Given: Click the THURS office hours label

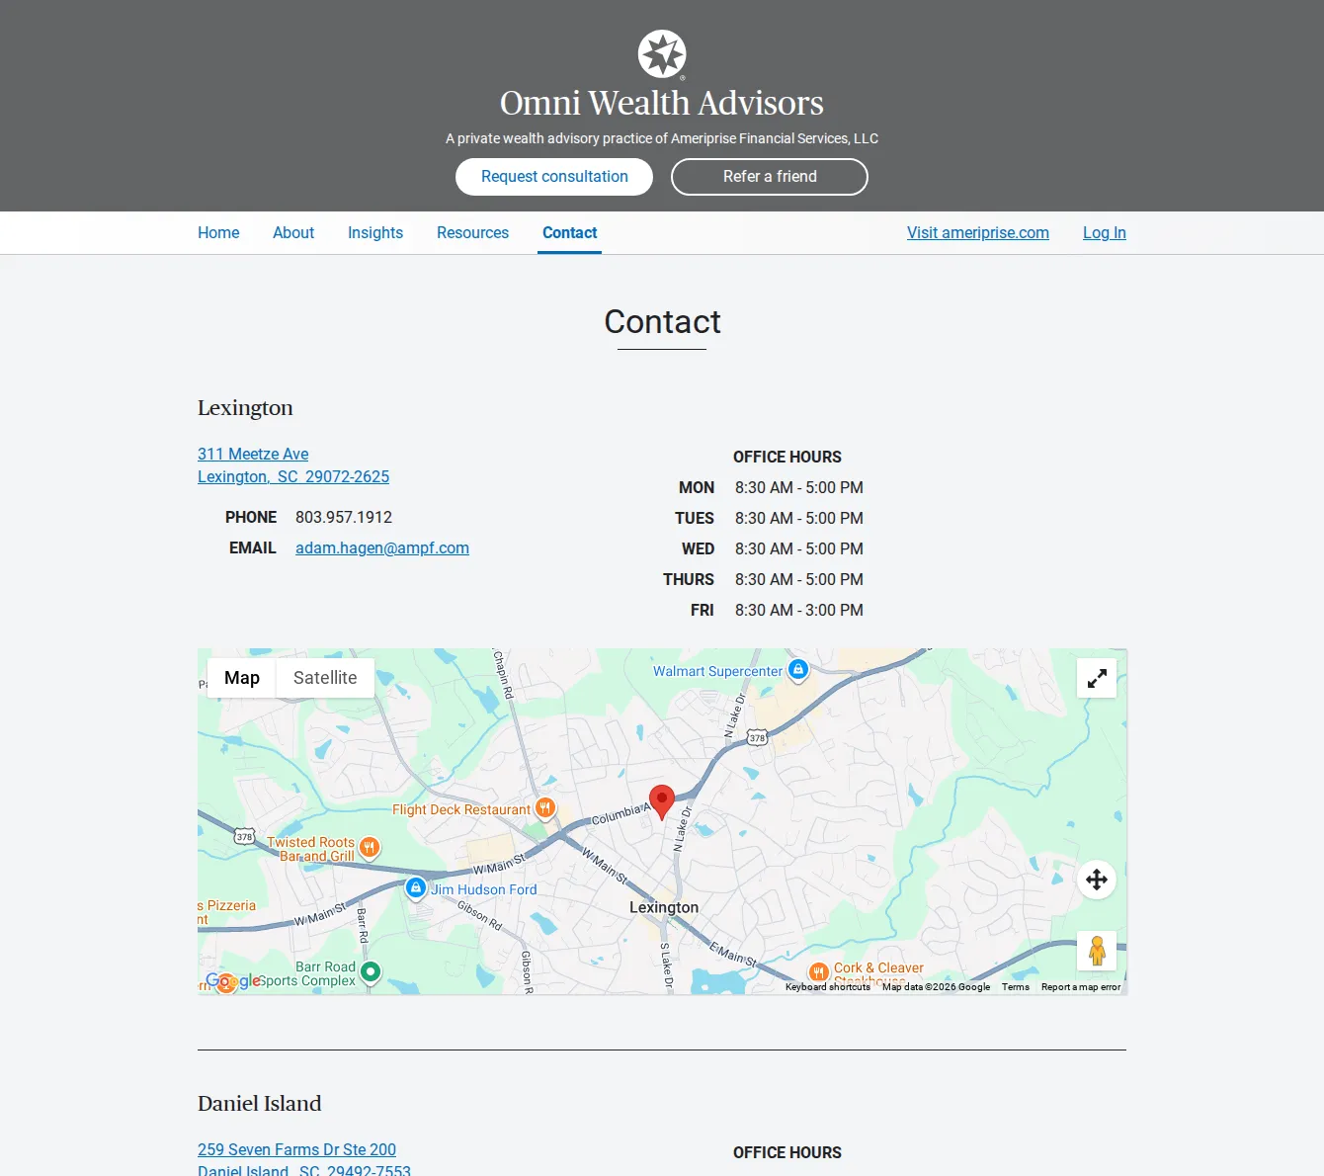Looking at the screenshot, I should click(689, 580).
